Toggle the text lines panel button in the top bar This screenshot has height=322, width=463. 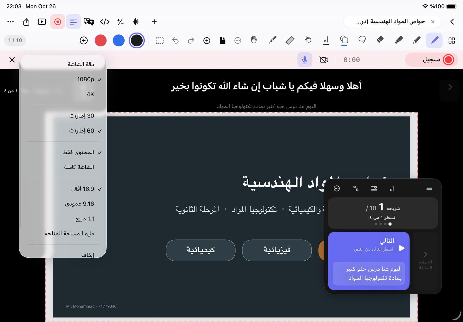73,22
